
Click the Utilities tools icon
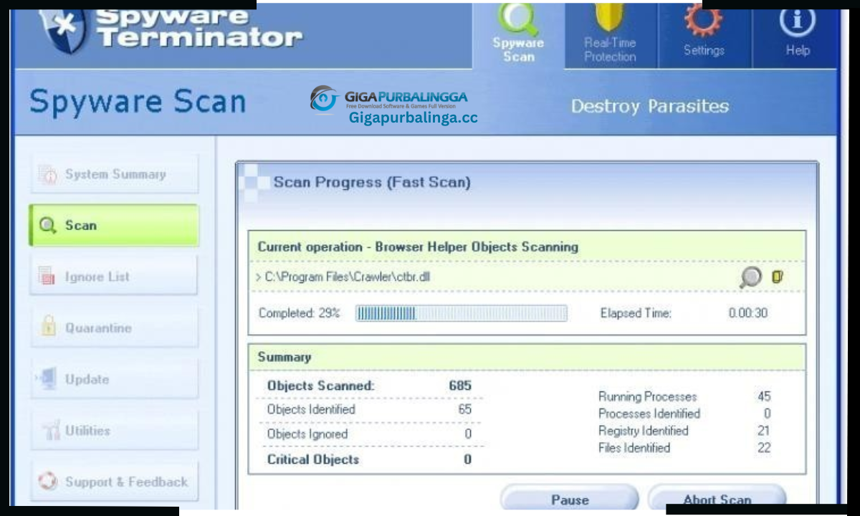50,430
